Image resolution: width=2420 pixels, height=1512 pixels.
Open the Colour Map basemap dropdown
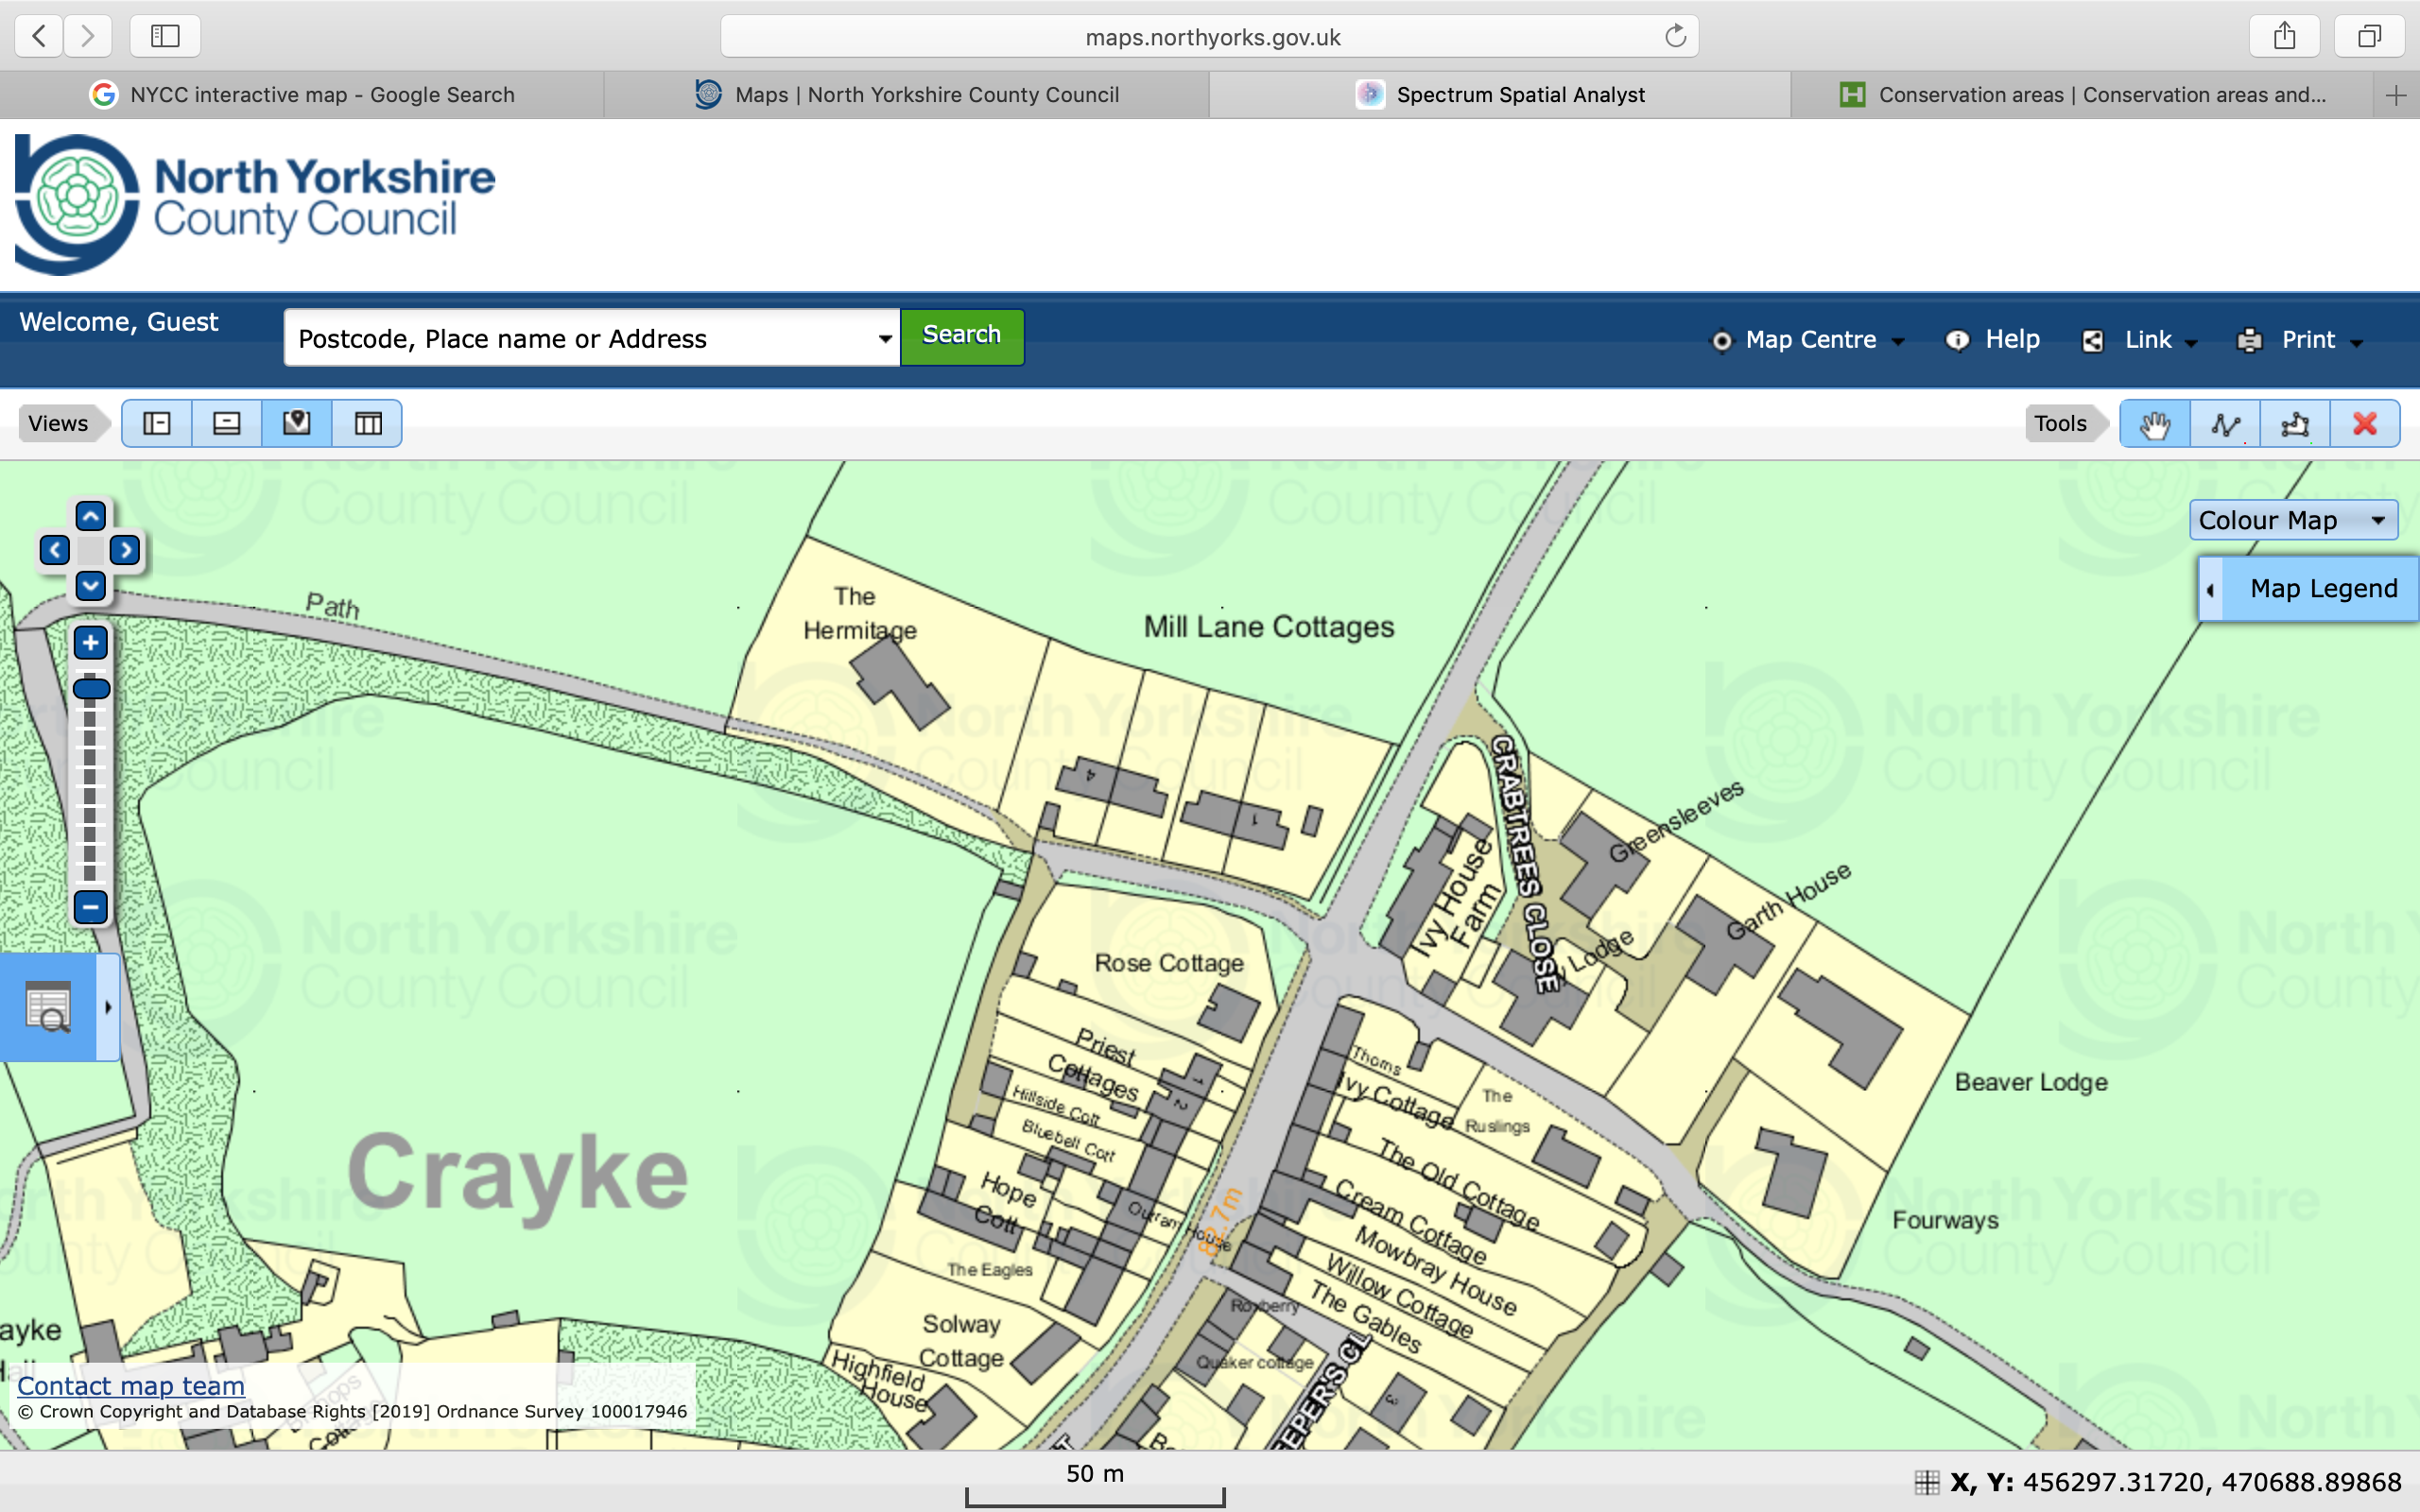pyautogui.click(x=2293, y=520)
